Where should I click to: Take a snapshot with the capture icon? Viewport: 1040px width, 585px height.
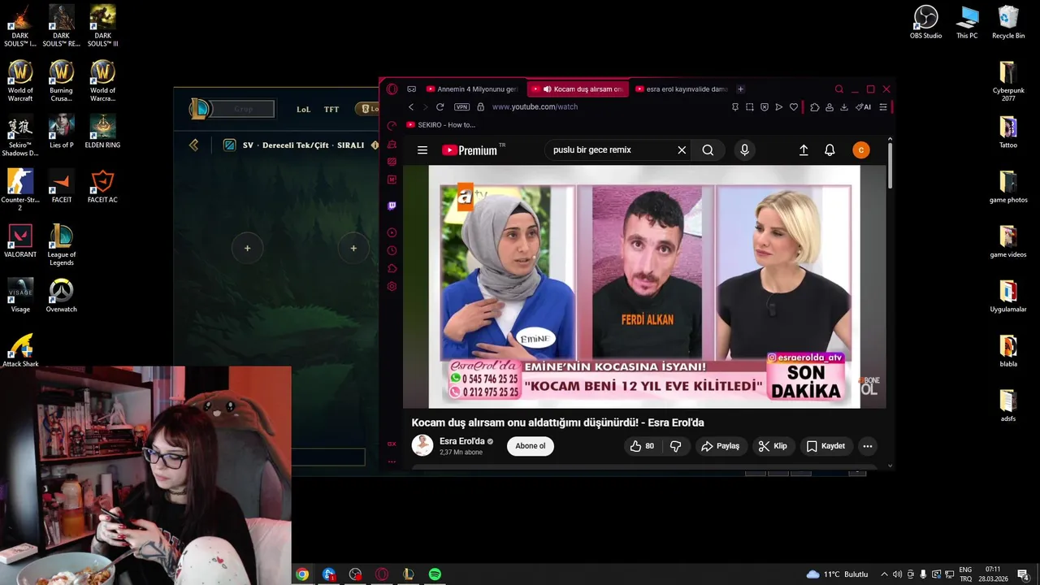(750, 107)
